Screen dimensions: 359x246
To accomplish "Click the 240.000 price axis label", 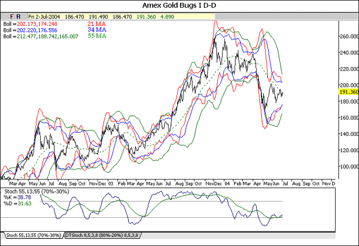I will [x=349, y=53].
